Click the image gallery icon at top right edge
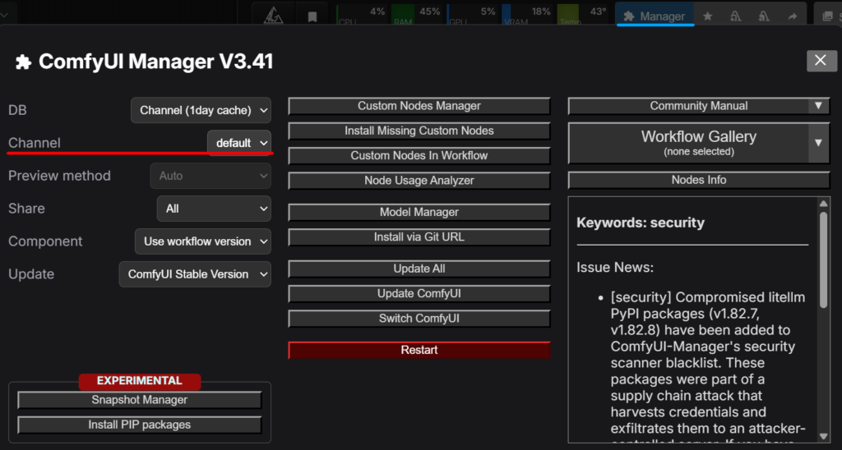 pos(827,16)
